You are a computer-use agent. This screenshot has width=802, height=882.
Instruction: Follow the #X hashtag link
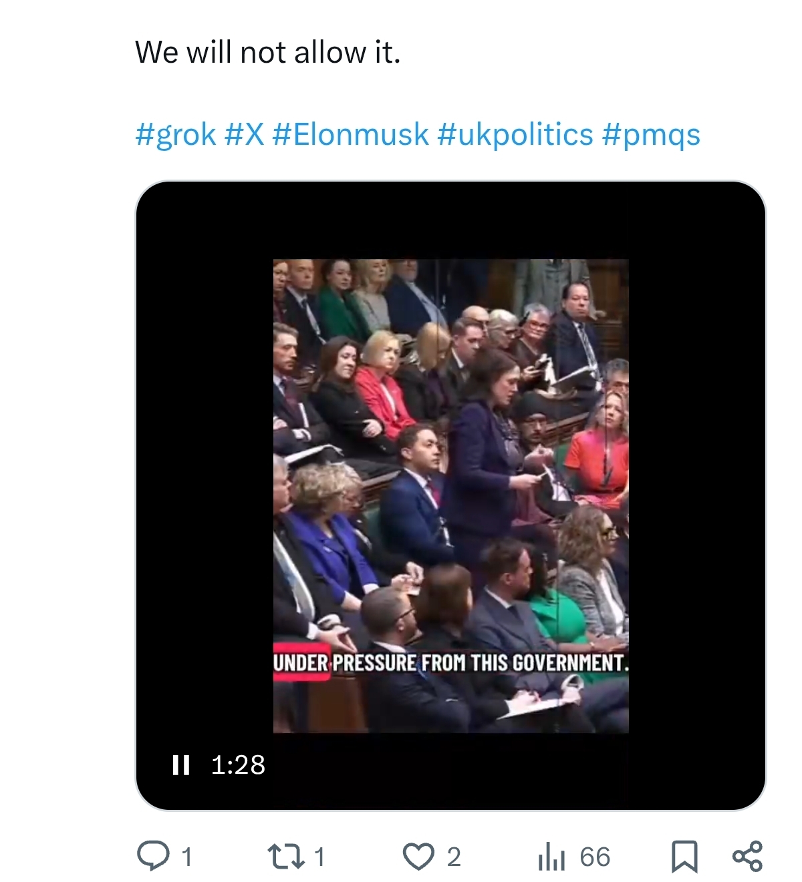pos(245,134)
